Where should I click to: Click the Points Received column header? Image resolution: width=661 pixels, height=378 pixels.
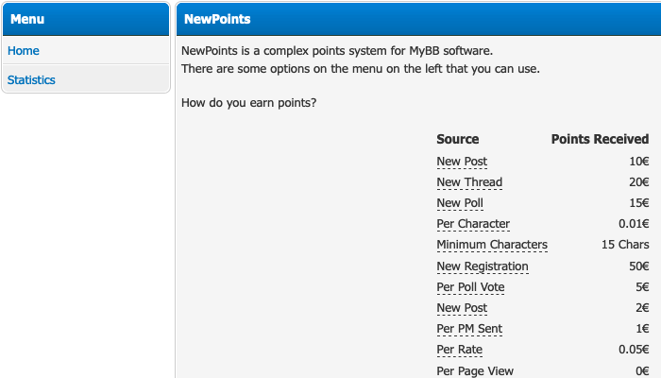[600, 139]
